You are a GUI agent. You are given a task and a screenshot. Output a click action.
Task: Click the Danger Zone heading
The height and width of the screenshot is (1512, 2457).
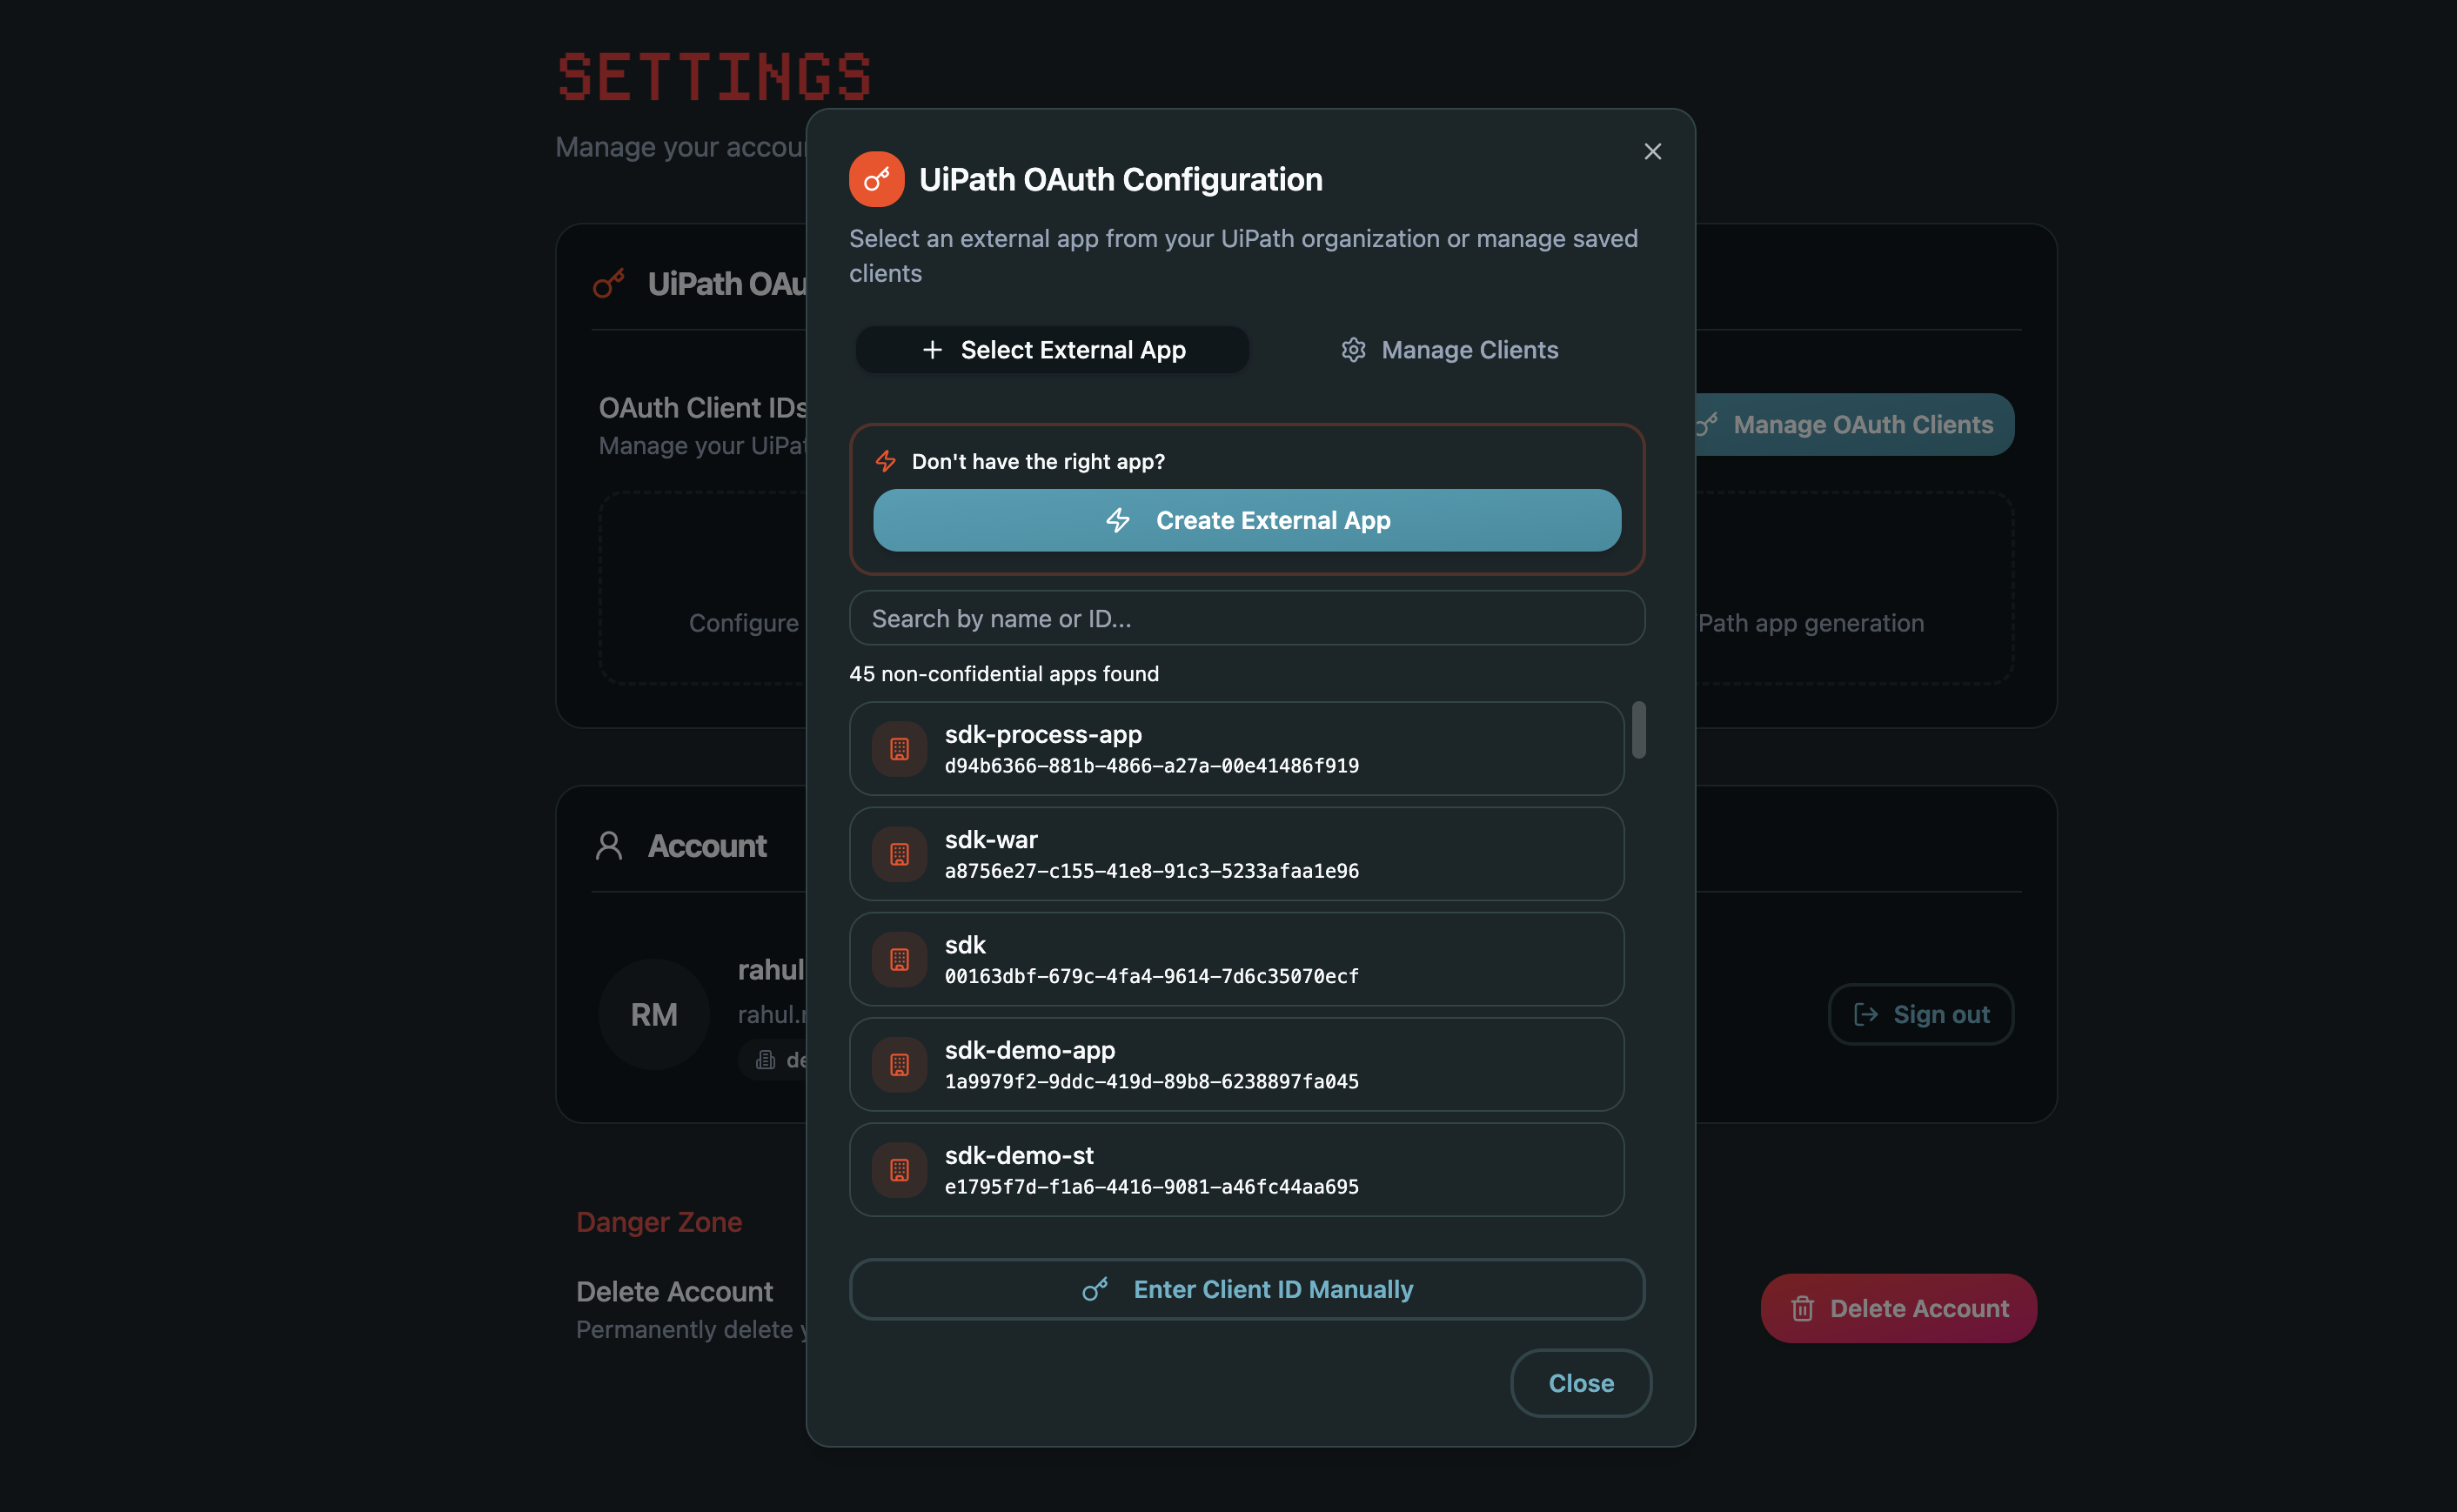click(x=659, y=1222)
